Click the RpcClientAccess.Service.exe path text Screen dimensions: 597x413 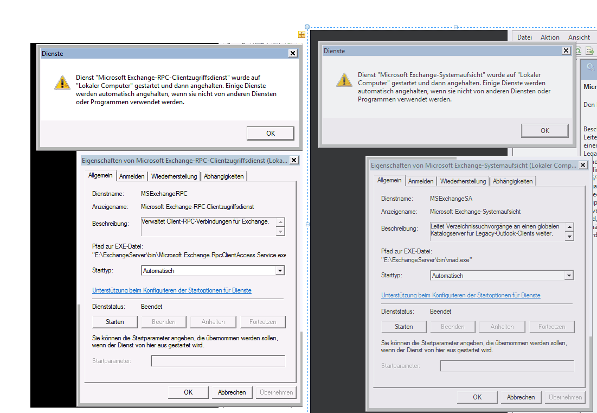[189, 255]
